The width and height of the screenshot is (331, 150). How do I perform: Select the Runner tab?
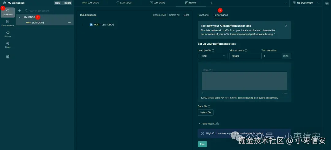[191, 3]
